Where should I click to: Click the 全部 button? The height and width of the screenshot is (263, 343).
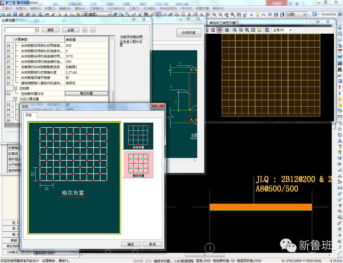pos(71,30)
